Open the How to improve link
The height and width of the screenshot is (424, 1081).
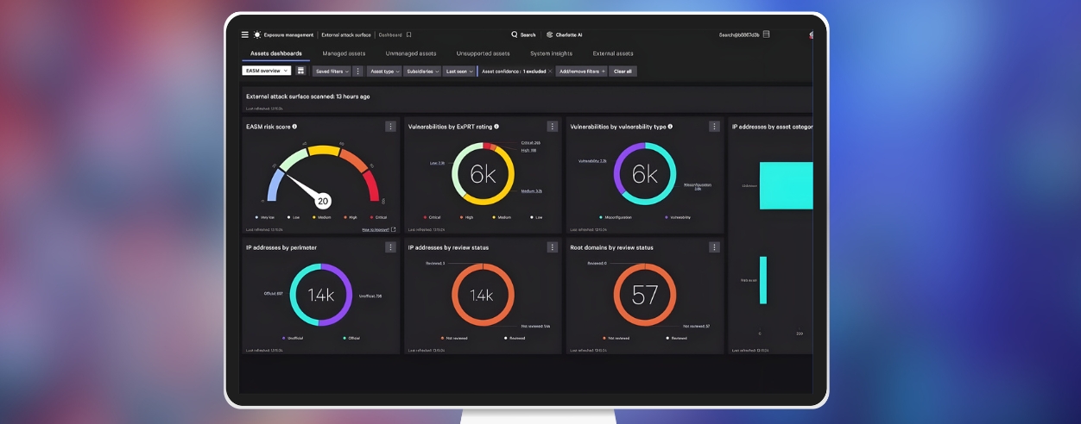pyautogui.click(x=379, y=229)
